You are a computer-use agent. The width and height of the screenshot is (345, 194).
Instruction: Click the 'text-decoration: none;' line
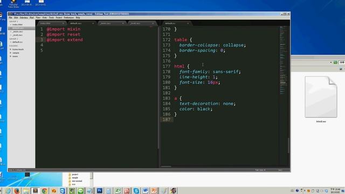[x=207, y=103]
